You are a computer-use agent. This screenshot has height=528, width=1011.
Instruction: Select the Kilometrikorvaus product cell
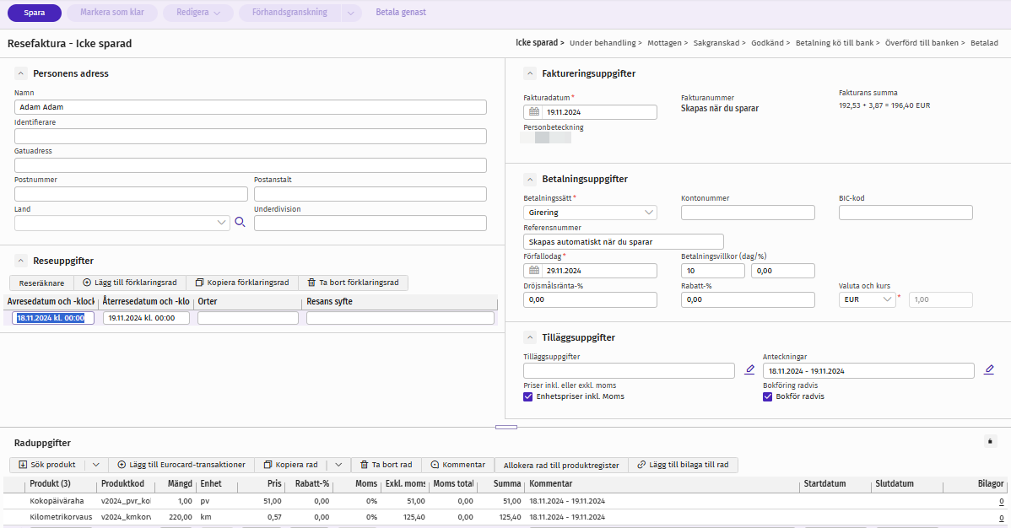pos(61,517)
